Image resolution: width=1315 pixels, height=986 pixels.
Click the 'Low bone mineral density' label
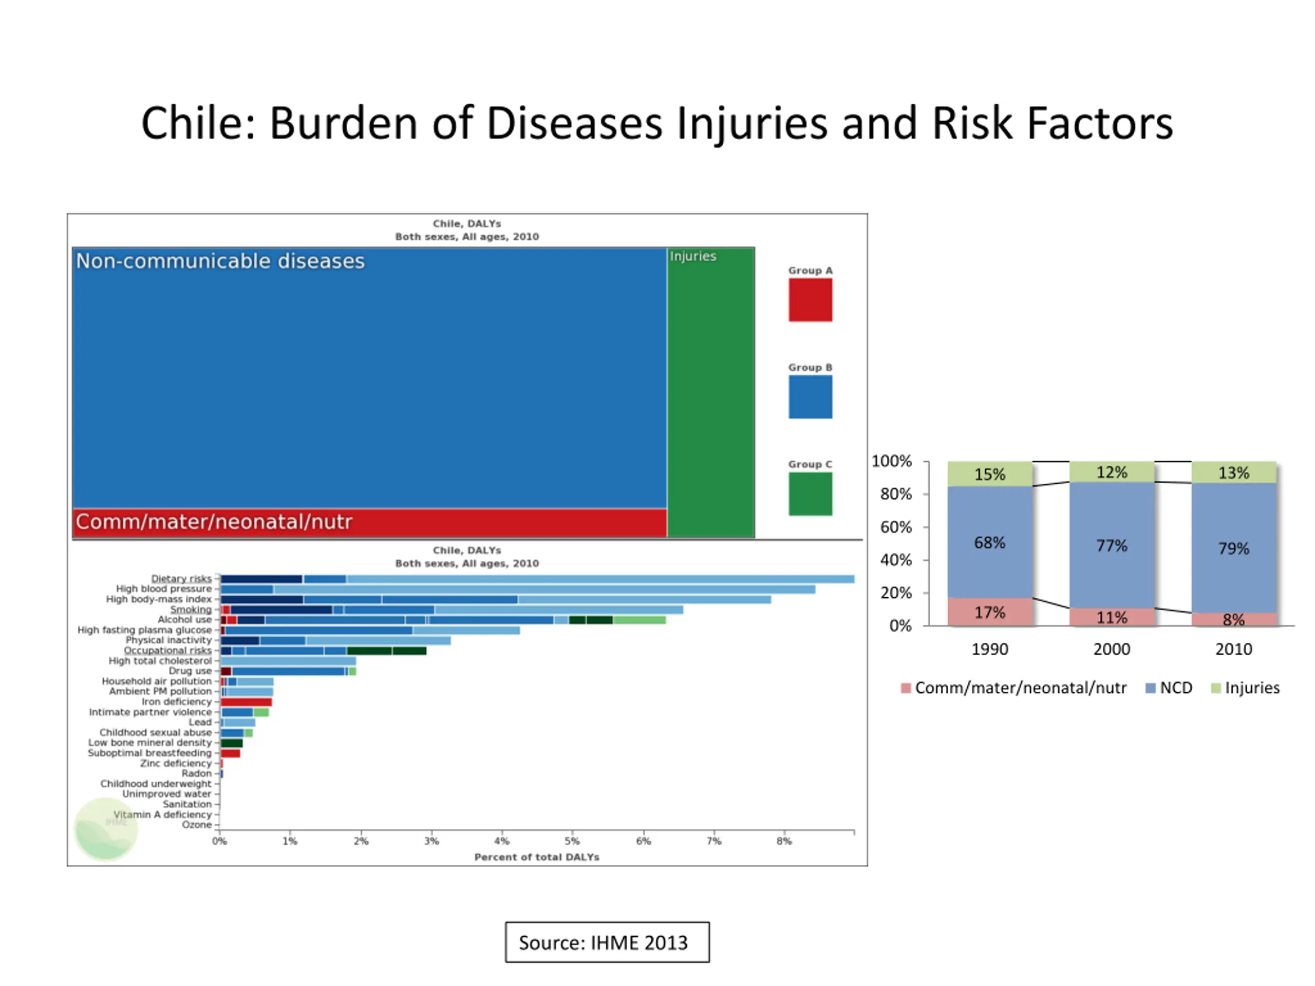pyautogui.click(x=150, y=742)
